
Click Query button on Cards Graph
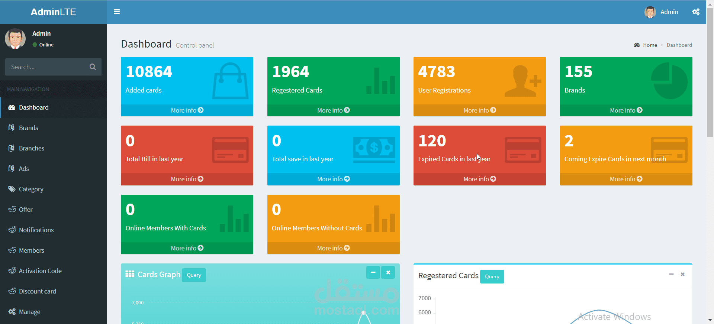[x=194, y=275]
